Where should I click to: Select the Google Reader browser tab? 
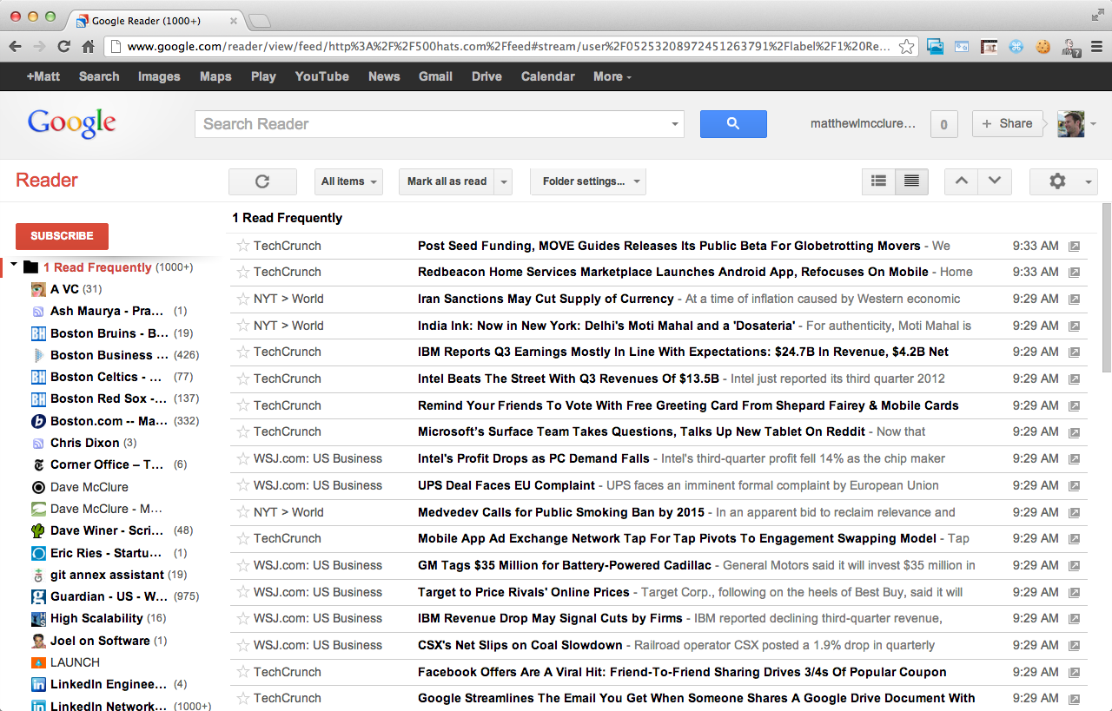(155, 20)
